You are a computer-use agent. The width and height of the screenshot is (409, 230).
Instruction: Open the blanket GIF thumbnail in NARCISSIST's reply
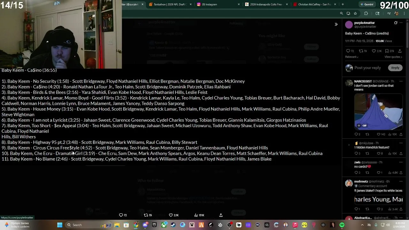pos(378,111)
